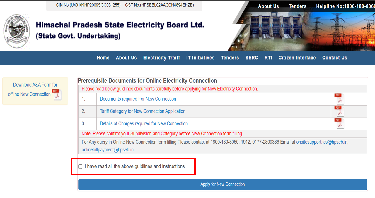
Task: Click the GST No. text in header
Action: 159,5
